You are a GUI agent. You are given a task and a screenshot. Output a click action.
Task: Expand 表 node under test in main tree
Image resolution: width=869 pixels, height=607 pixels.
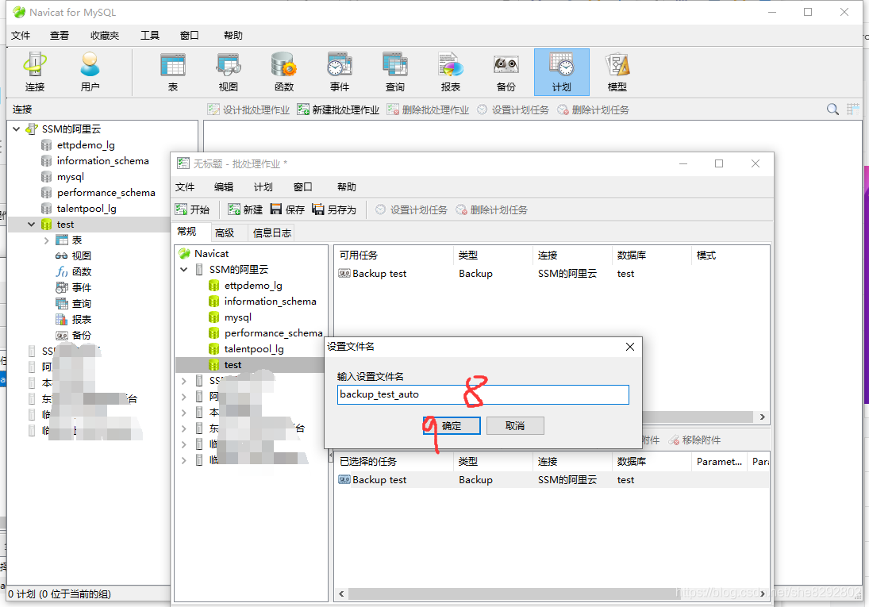[x=47, y=240]
